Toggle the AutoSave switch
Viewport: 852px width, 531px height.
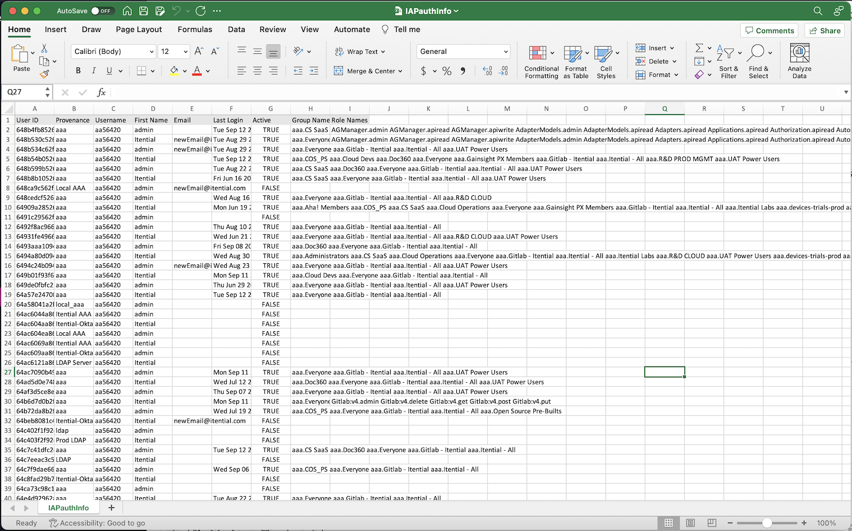click(x=102, y=11)
